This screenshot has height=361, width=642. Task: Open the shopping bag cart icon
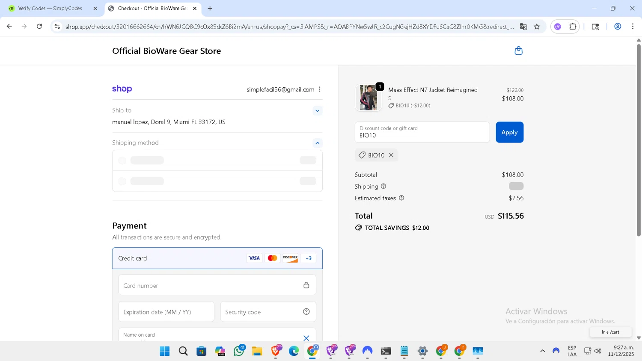click(x=518, y=51)
